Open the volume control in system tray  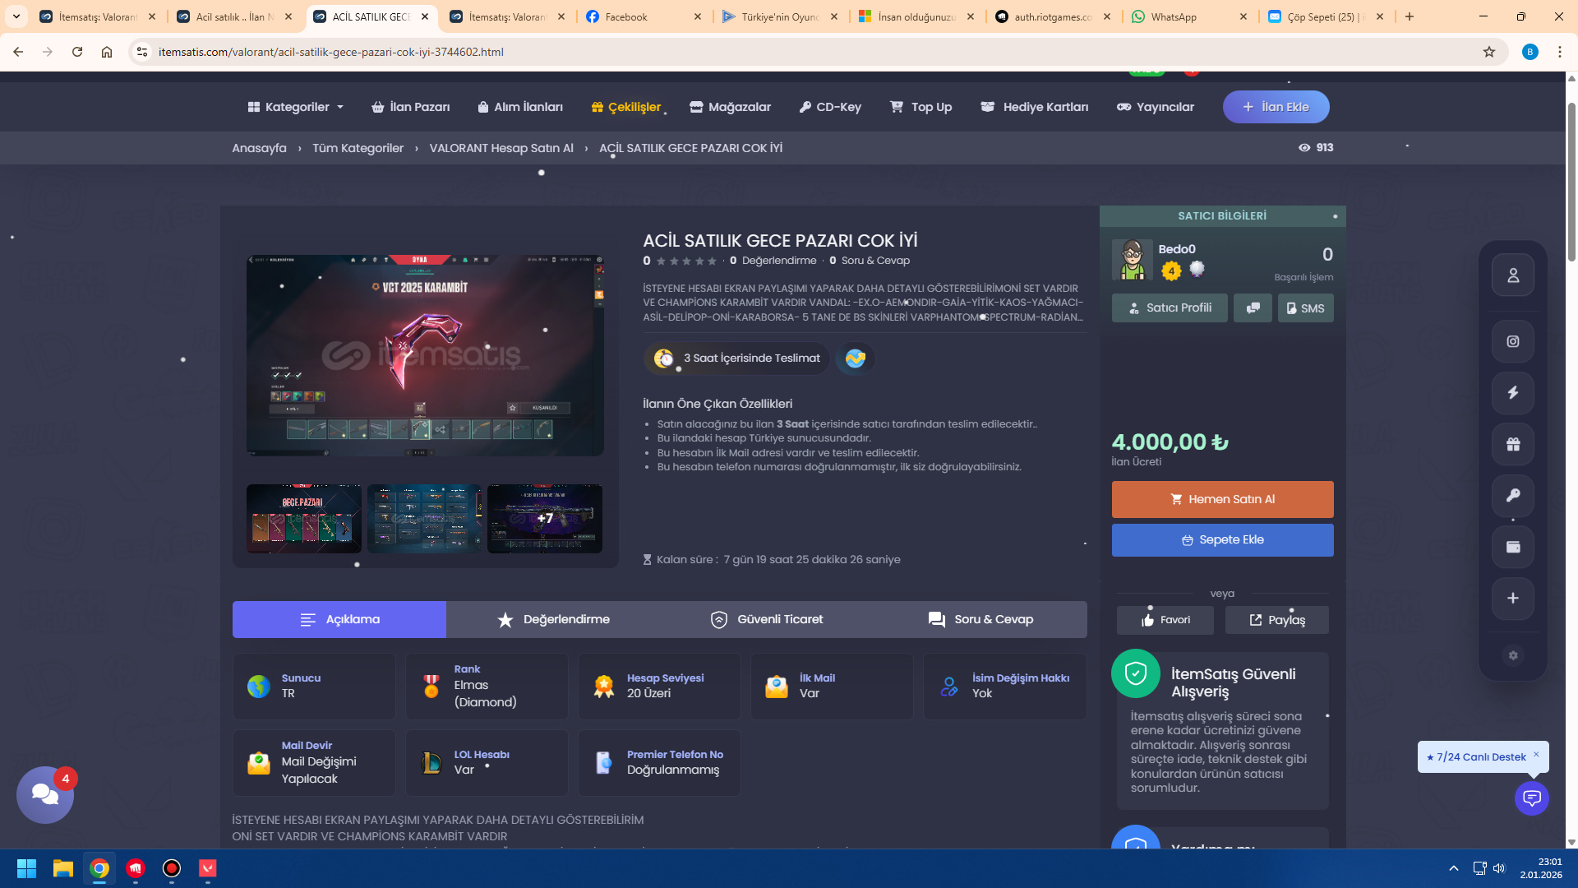[1499, 868]
